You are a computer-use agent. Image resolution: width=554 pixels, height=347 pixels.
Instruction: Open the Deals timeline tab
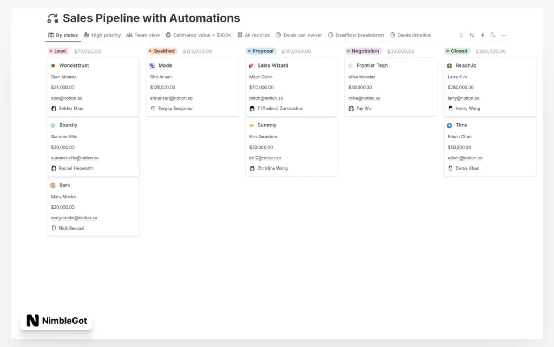coord(410,35)
